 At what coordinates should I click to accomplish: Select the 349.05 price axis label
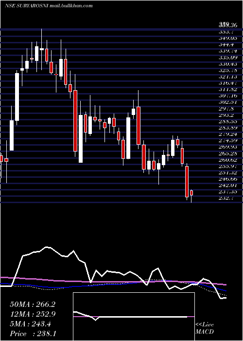tap(227, 38)
